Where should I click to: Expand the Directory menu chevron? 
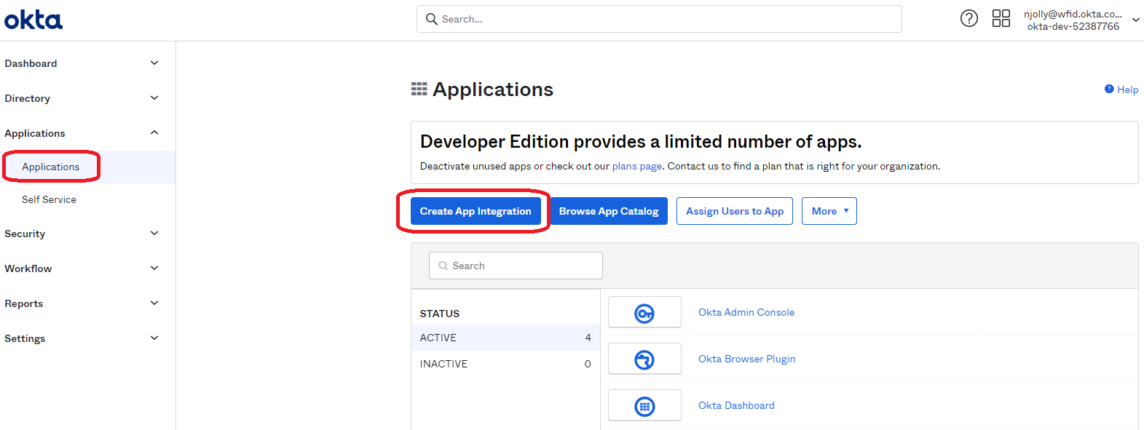click(x=154, y=98)
